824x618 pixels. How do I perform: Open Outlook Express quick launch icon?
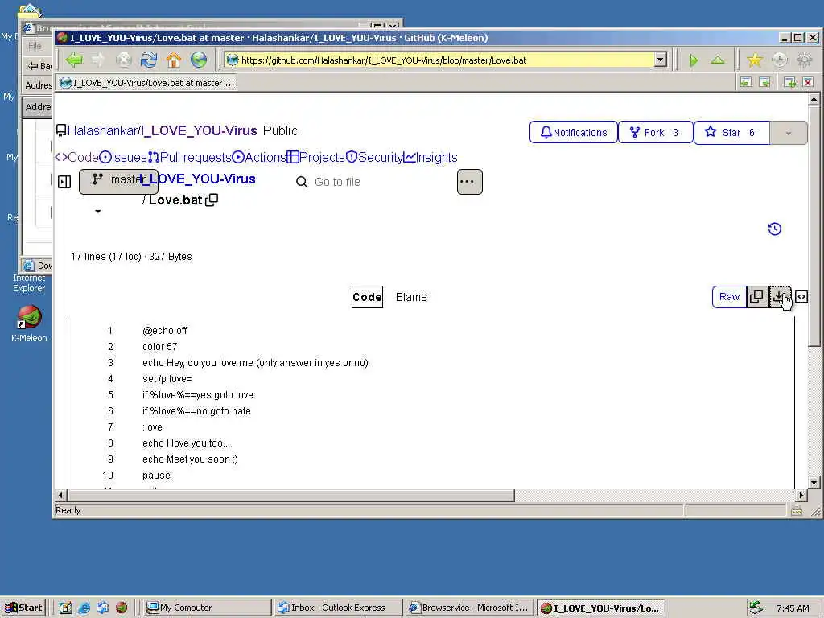[102, 608]
